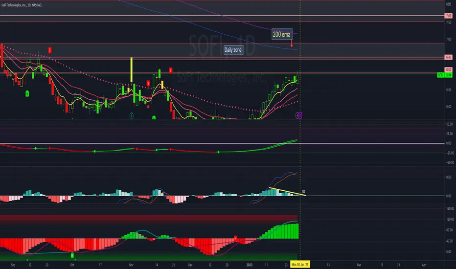Click the 2023 label on the time axis

[x=249, y=265]
